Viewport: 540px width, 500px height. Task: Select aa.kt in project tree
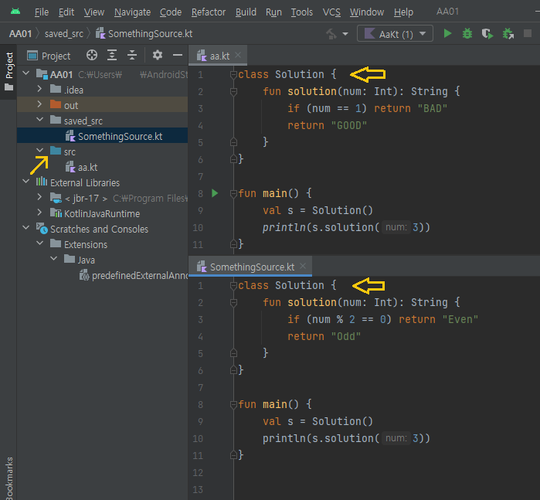[x=102, y=168]
